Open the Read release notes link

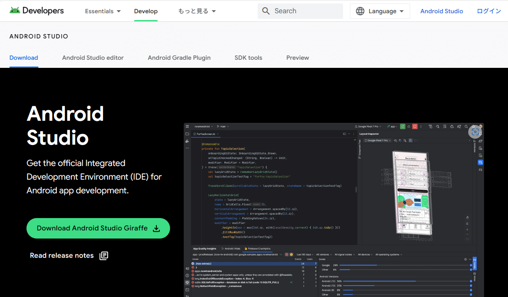(x=69, y=256)
